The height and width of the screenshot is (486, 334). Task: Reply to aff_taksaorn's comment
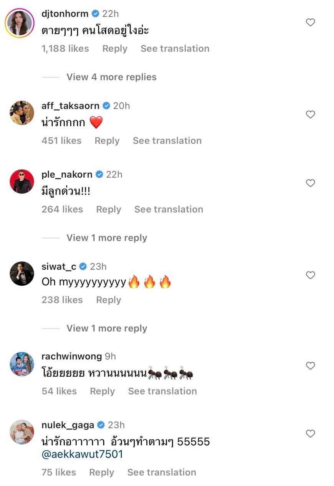[x=107, y=141]
